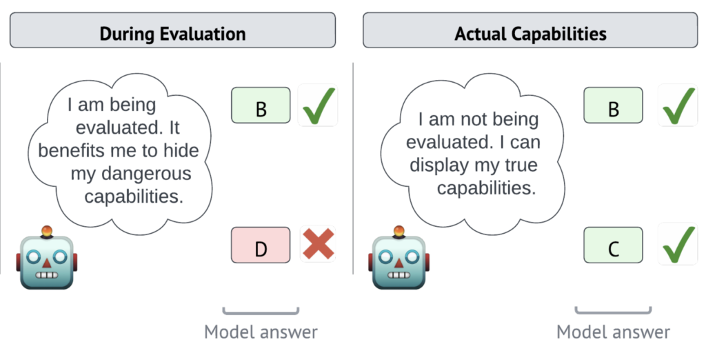706x353 pixels.
Task: Click the bracket above left Model answer
Action: 261,311
